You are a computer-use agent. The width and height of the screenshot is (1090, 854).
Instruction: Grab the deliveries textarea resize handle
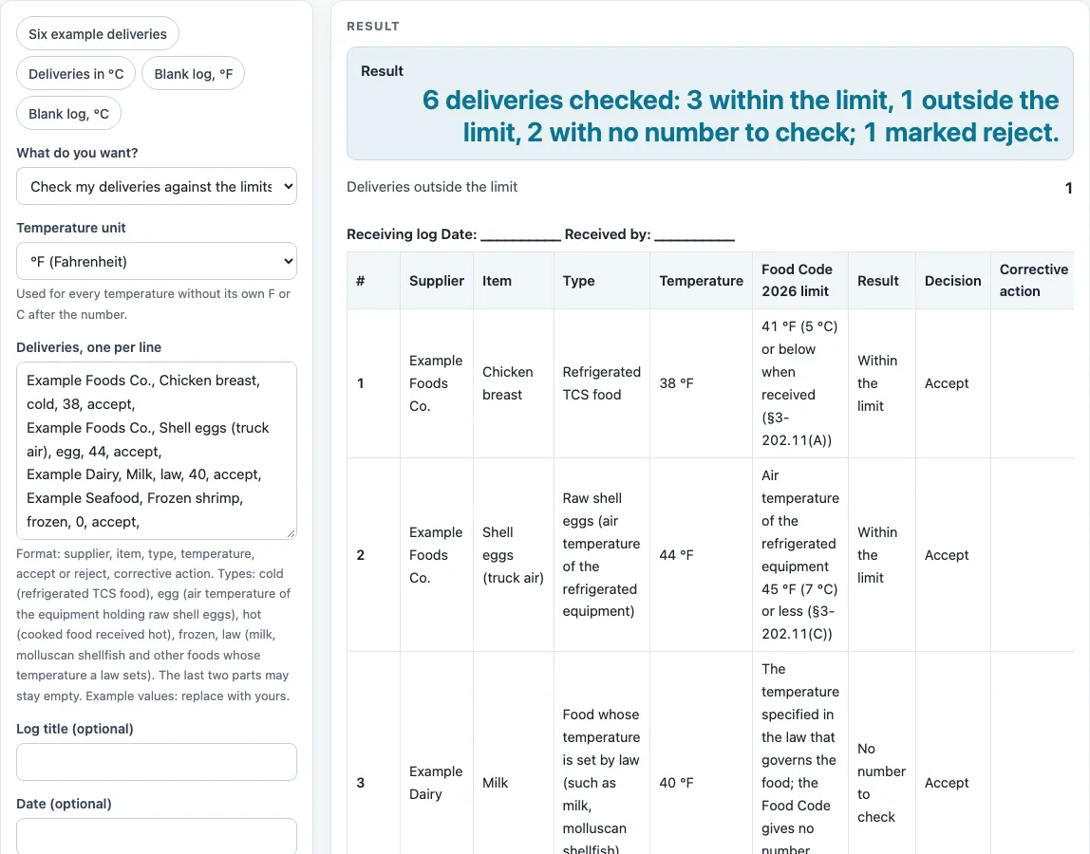(291, 533)
